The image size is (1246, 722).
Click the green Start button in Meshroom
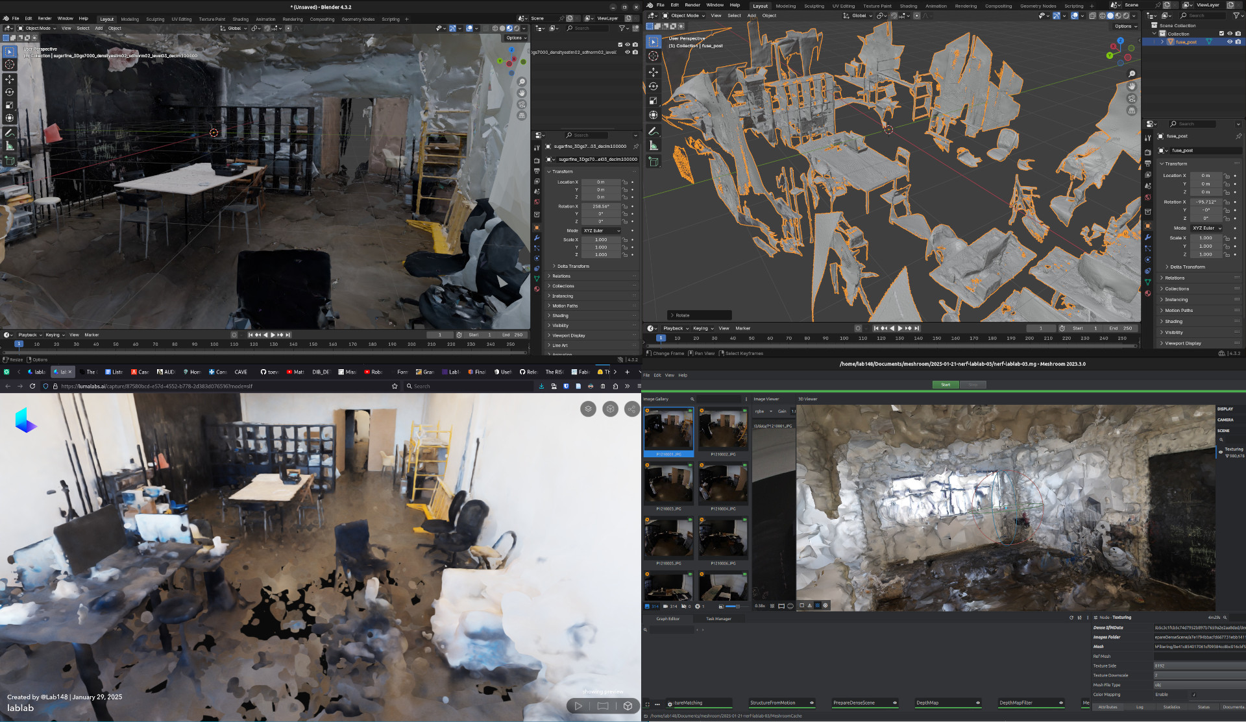(x=946, y=385)
